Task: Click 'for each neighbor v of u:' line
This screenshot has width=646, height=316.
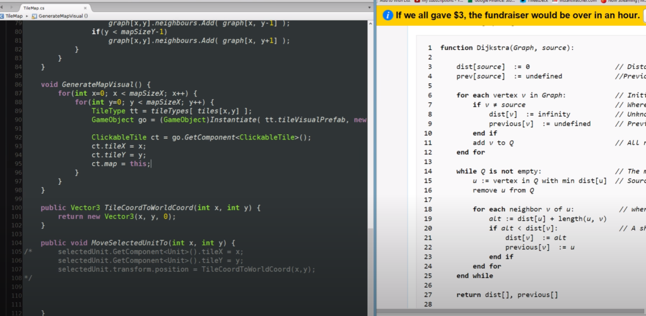Action: (x=523, y=209)
